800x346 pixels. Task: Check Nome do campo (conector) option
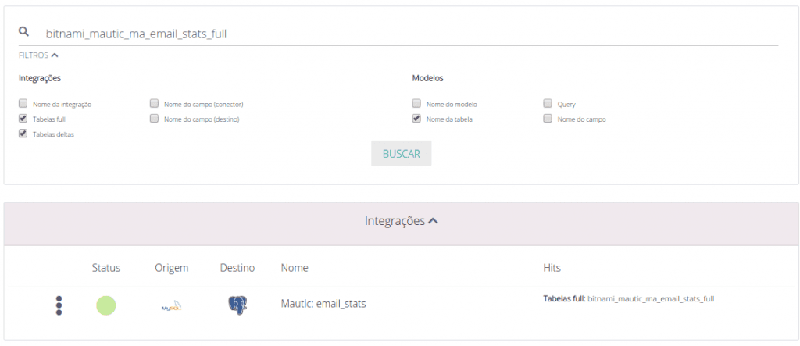pos(155,103)
